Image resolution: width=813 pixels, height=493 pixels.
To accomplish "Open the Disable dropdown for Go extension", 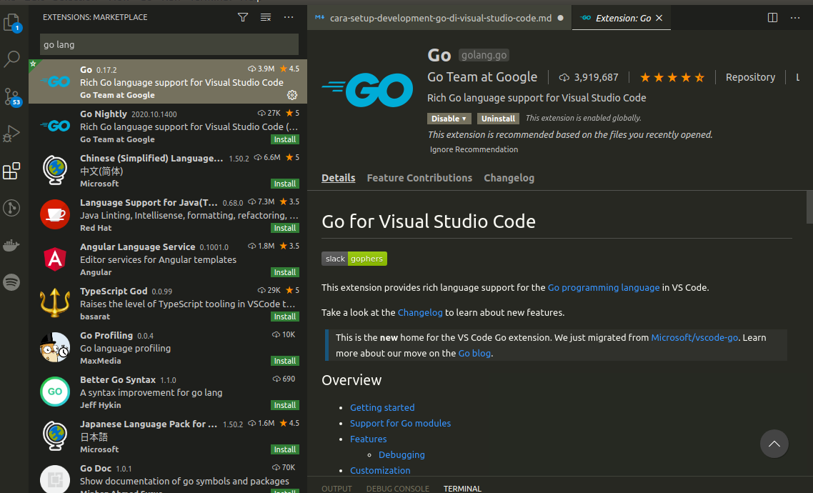I will point(449,119).
